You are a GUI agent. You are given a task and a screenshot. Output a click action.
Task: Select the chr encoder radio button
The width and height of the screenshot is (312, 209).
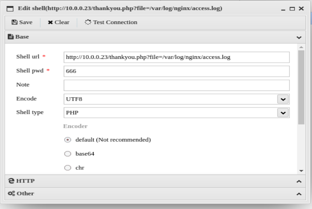68,168
